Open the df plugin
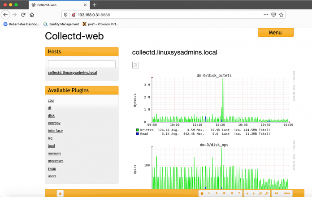The height and width of the screenshot is (197, 312). pos(50,108)
